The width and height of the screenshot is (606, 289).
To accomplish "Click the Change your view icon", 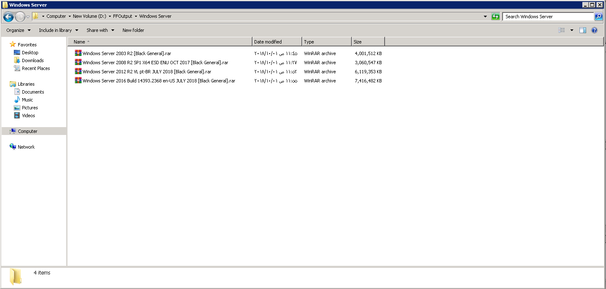I will click(x=562, y=30).
